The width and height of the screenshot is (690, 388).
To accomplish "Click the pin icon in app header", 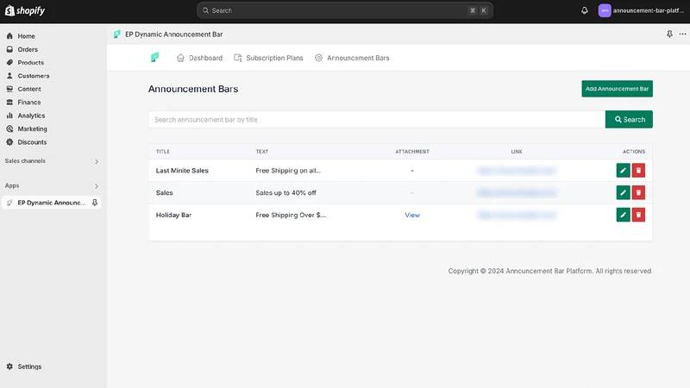I will click(x=669, y=34).
